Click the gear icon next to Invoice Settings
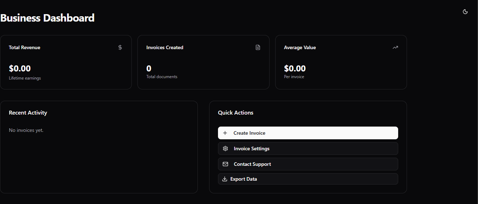This screenshot has height=204, width=478. point(225,148)
